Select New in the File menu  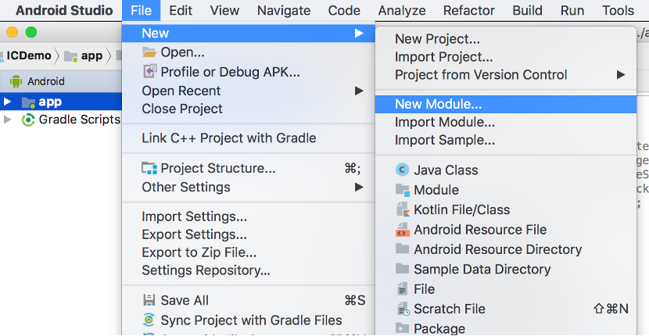pyautogui.click(x=249, y=33)
